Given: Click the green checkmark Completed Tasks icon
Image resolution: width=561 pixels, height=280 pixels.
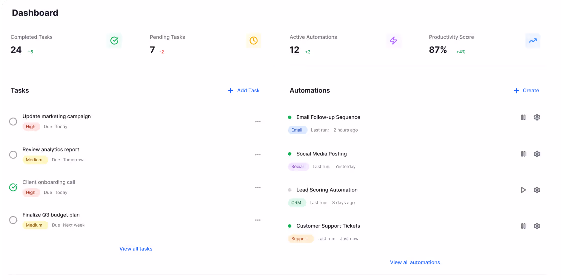Looking at the screenshot, I should pyautogui.click(x=114, y=40).
